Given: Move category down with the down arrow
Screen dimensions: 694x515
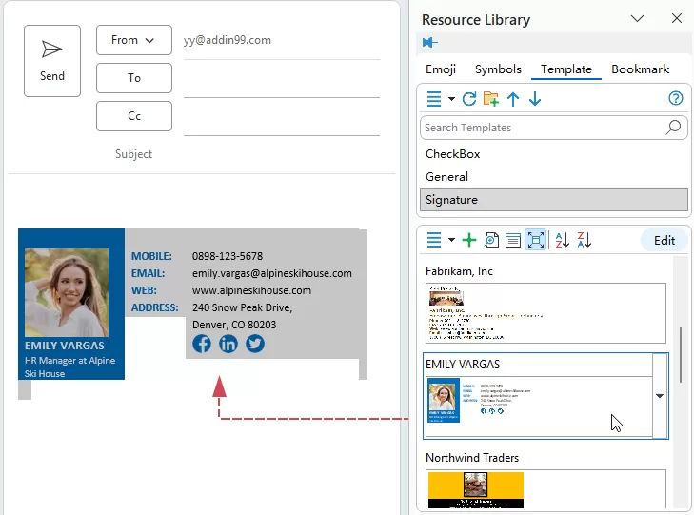Looking at the screenshot, I should pos(534,99).
